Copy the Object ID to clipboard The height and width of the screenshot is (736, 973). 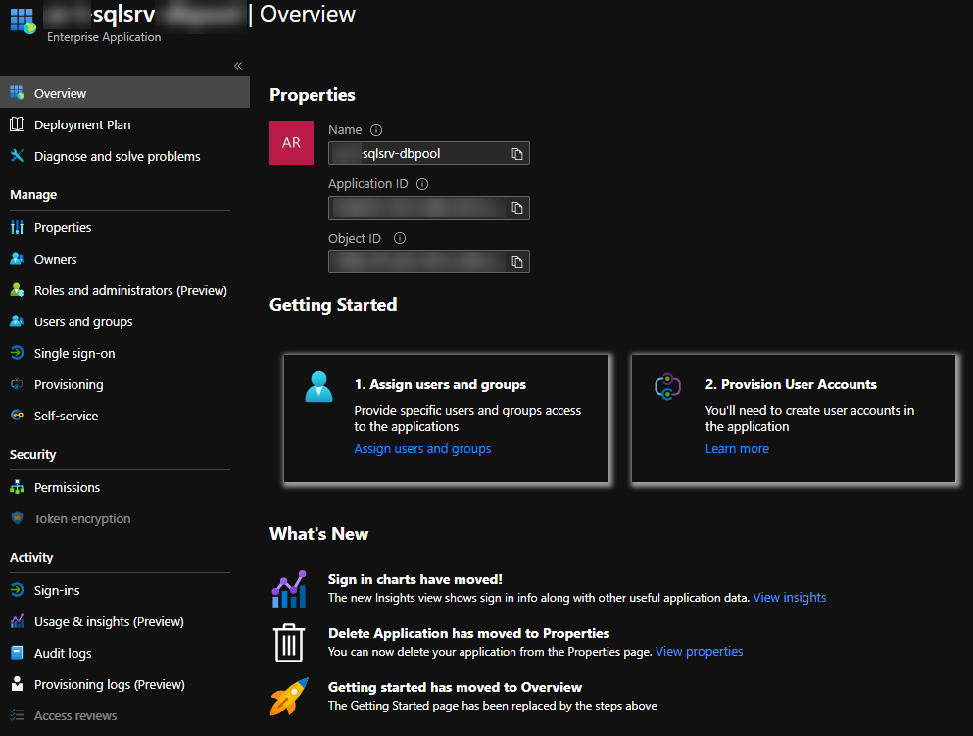517,262
